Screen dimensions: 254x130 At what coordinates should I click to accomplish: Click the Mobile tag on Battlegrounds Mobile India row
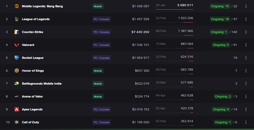pos(98,84)
